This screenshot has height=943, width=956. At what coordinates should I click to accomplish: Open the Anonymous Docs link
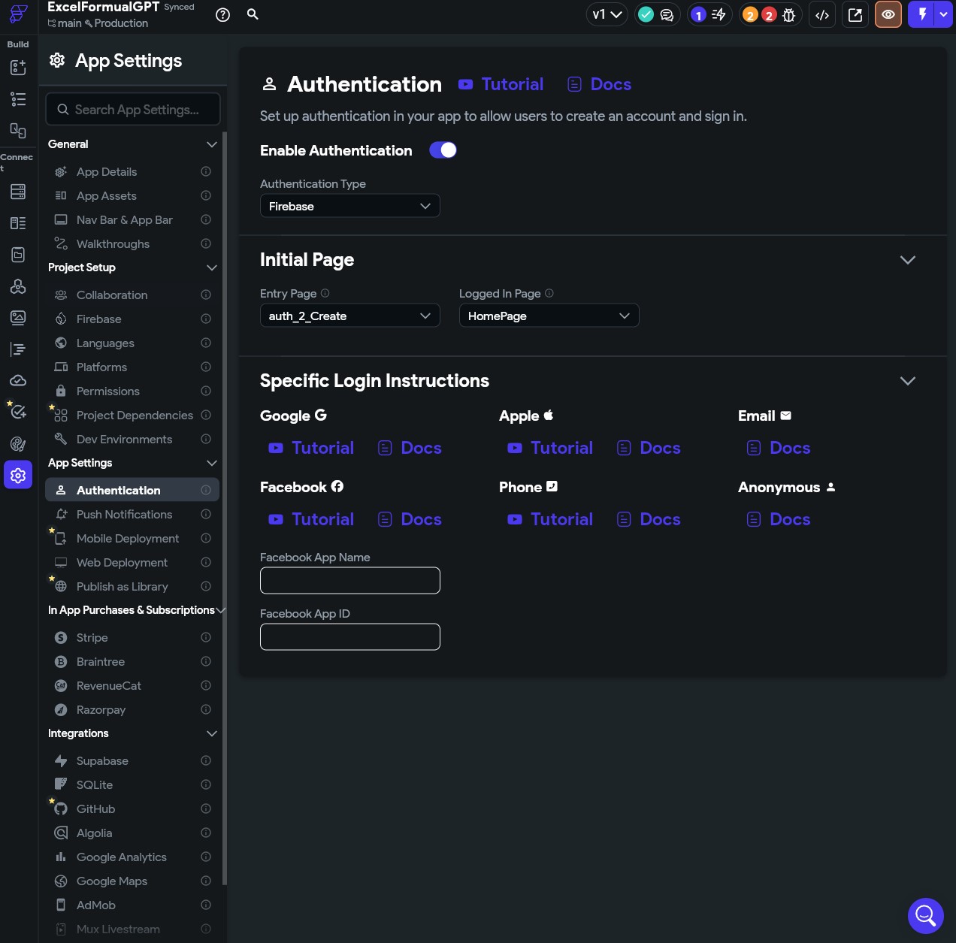pos(779,519)
